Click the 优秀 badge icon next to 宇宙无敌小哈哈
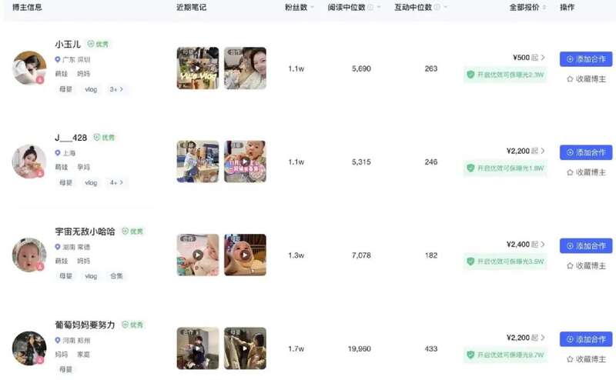The image size is (616, 380). point(126,232)
